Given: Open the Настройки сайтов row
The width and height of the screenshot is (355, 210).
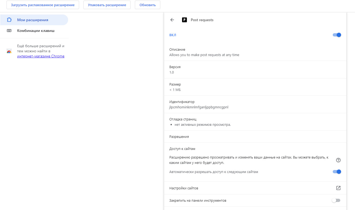Looking at the screenshot, I should click(x=255, y=188).
